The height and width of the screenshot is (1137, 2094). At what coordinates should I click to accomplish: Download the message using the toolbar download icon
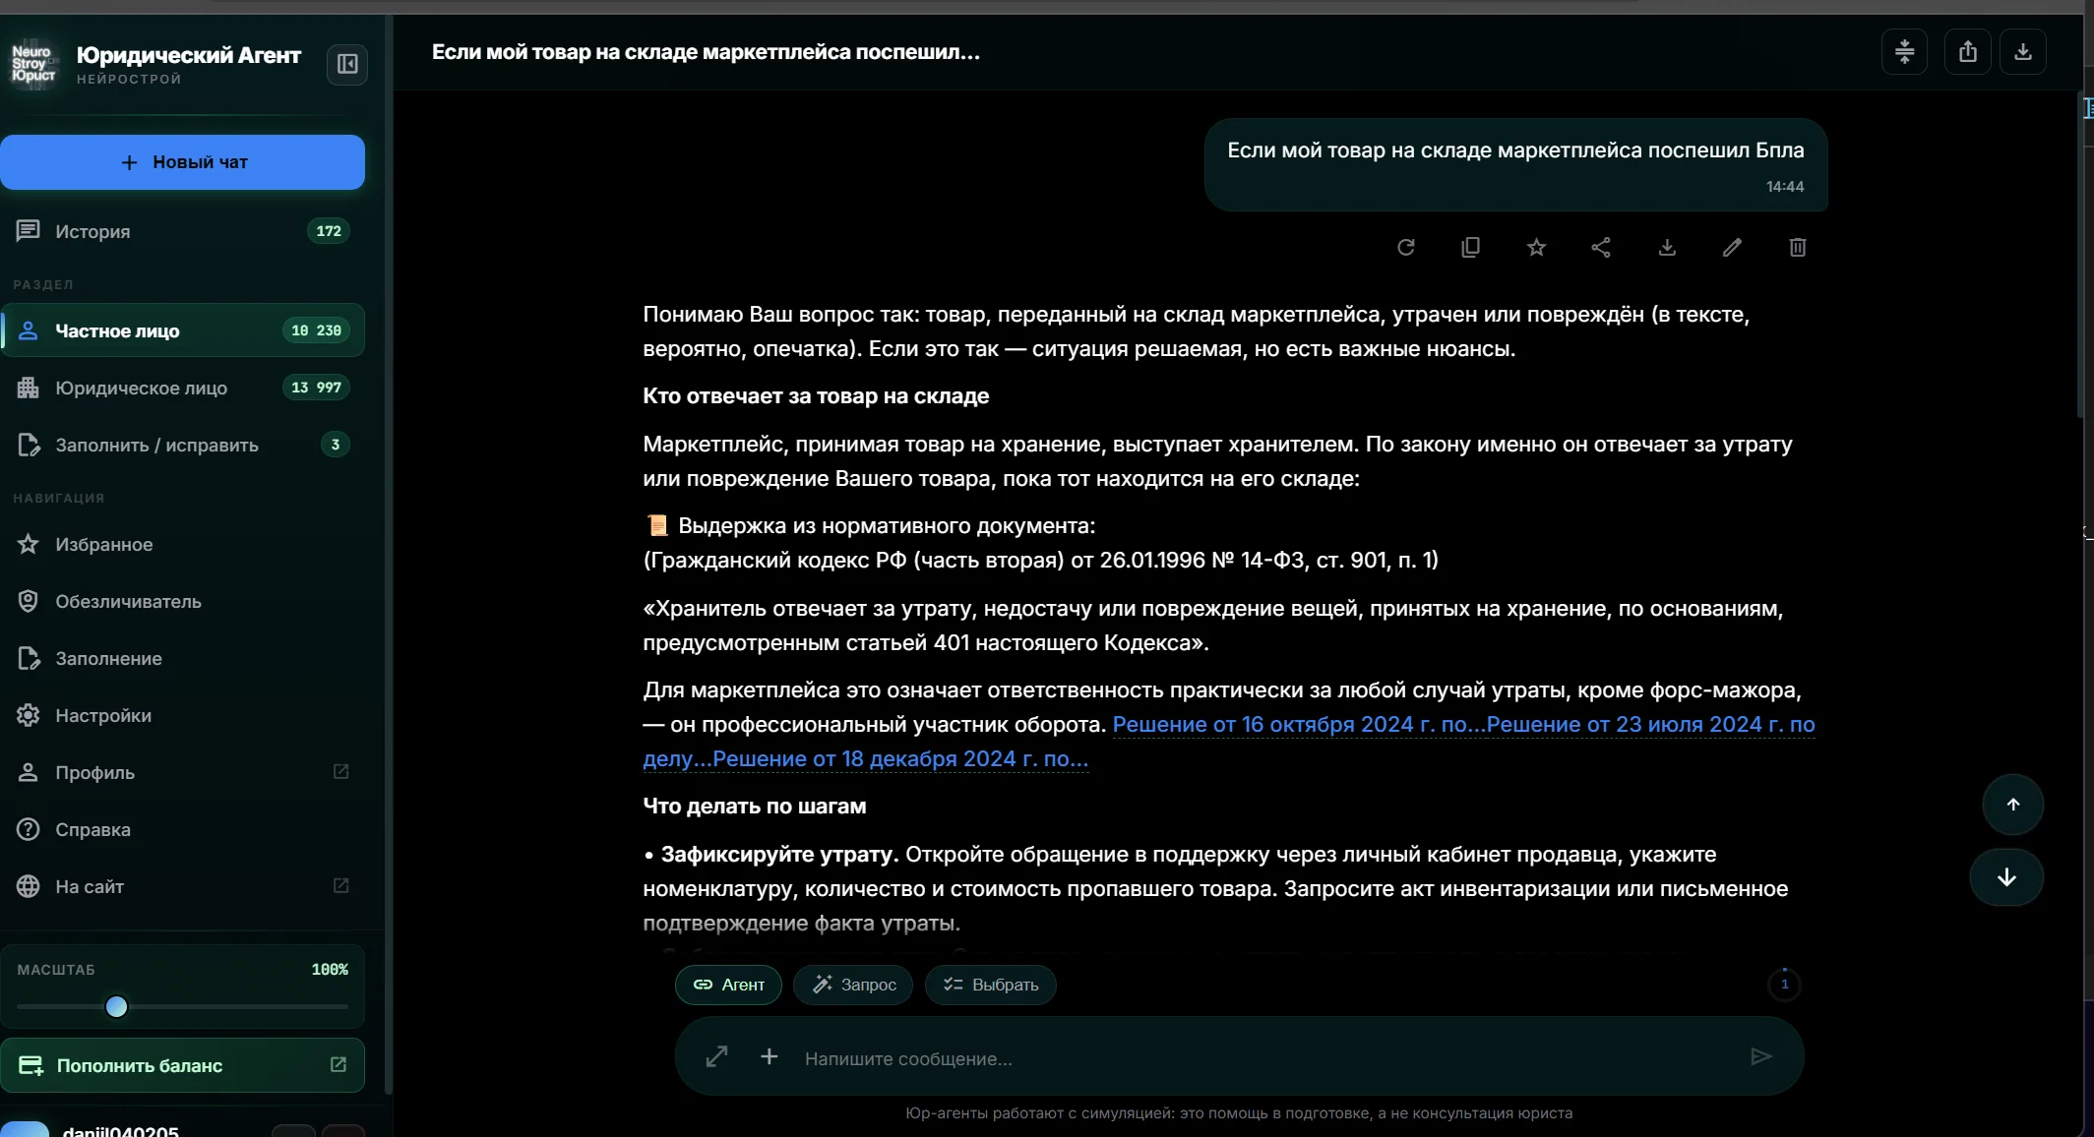[x=1667, y=247]
